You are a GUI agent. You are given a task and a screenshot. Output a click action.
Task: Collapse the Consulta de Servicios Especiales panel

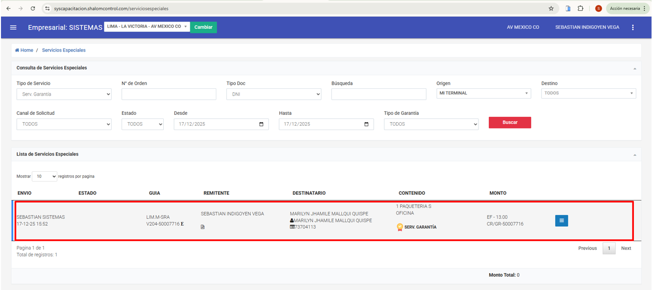coord(634,68)
